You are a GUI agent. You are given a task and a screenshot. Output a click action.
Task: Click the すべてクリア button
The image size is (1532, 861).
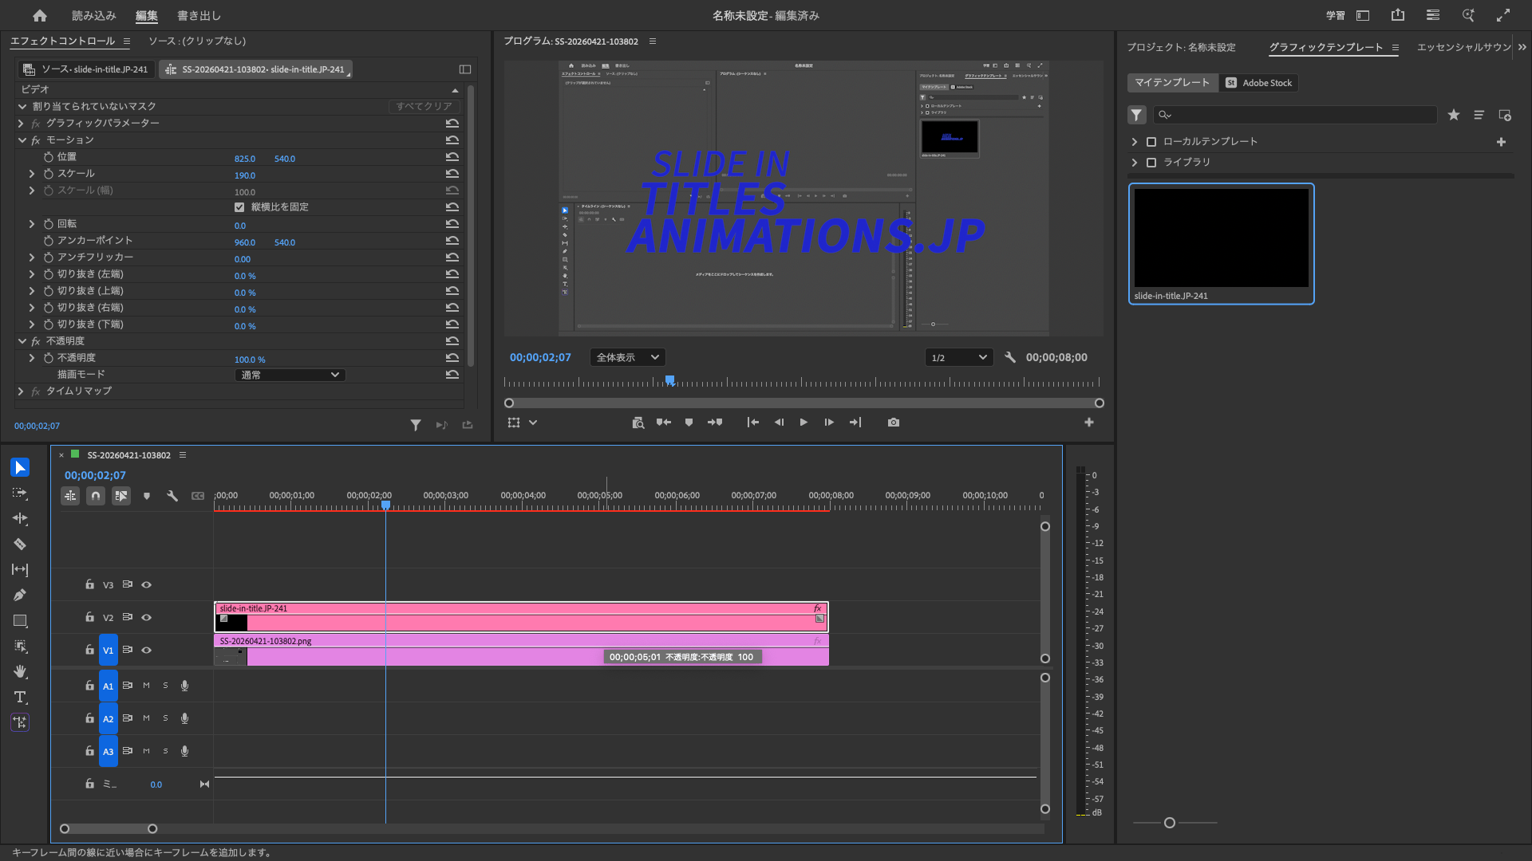click(424, 106)
